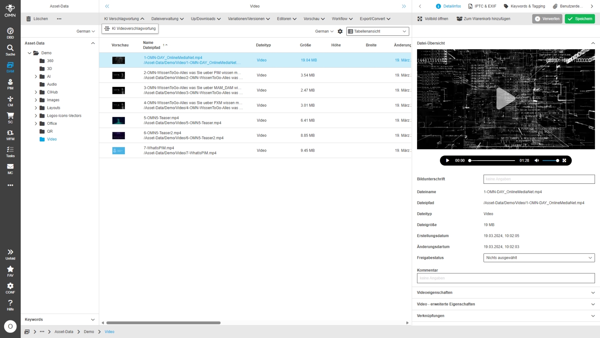This screenshot has height=338, width=600.
Task: Open the Tabellenansicht view dropdown
Action: pyautogui.click(x=378, y=31)
